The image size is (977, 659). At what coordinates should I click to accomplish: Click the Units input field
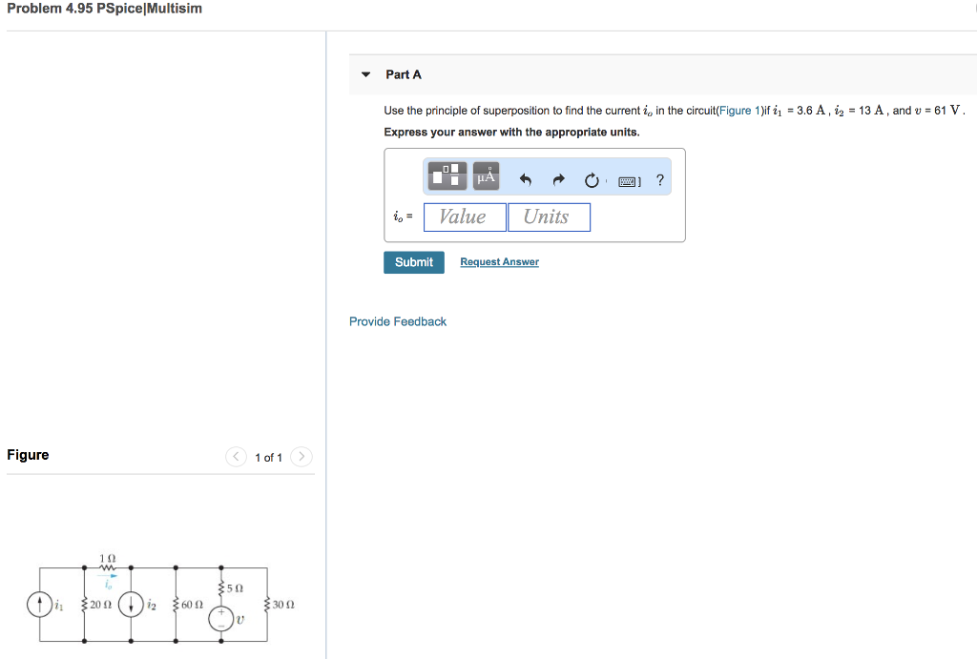[549, 216]
